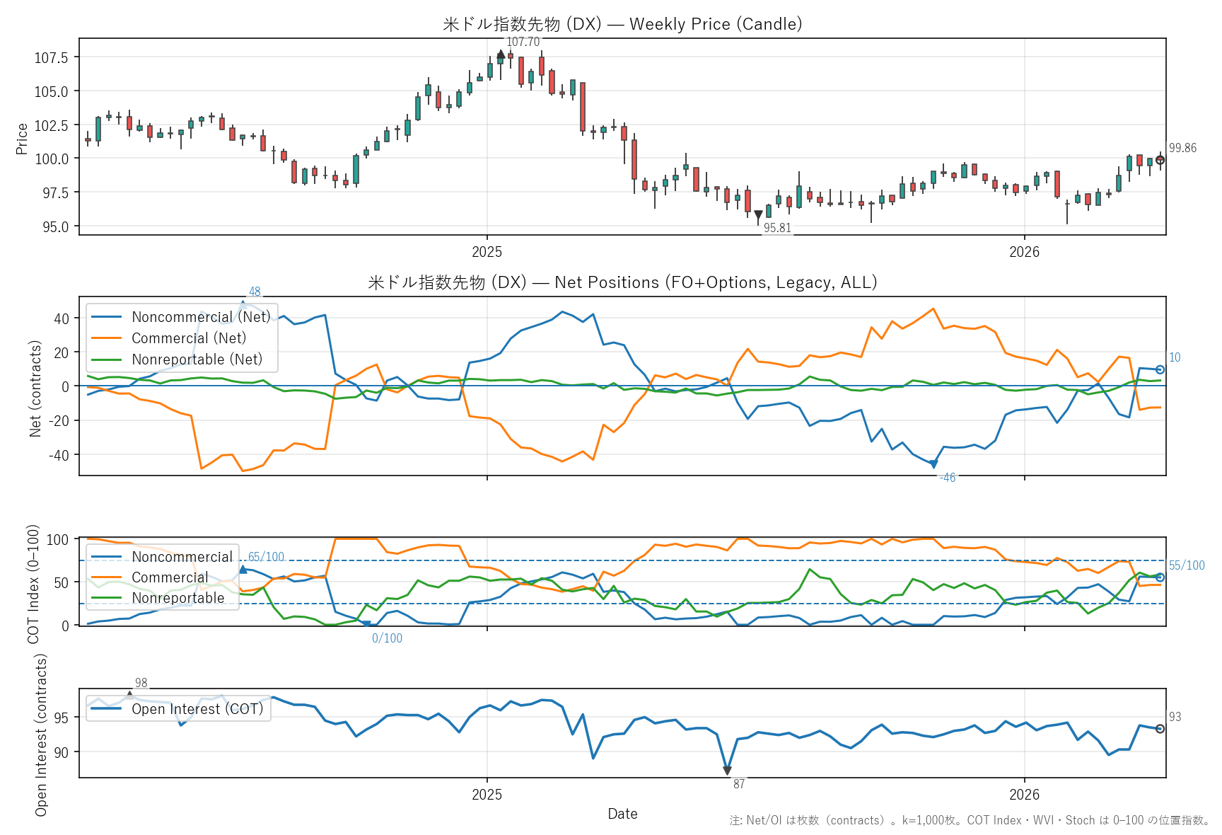Click the Noncommercial net low marker labeled -46
The image size is (1222, 835).
[x=933, y=465]
